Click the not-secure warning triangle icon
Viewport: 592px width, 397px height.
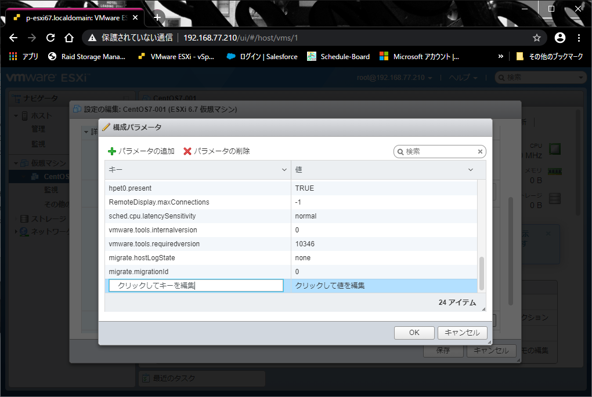[x=92, y=38]
